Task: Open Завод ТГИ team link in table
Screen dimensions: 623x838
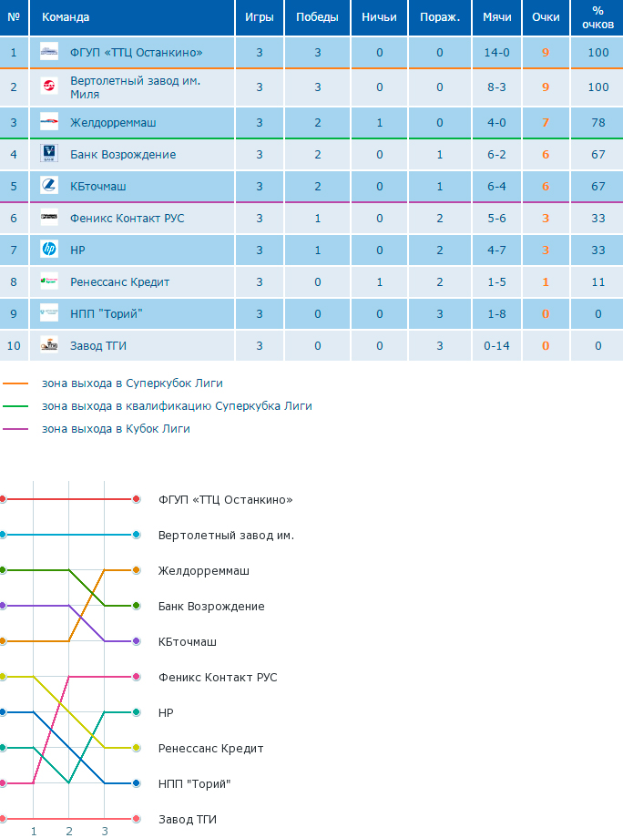Action: point(98,346)
